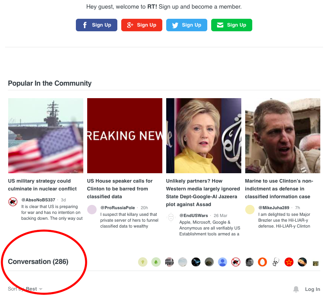Click the yellow avatar beside @MikeJuha289
Image resolution: width=325 pixels, height=296 pixels.
click(250, 210)
